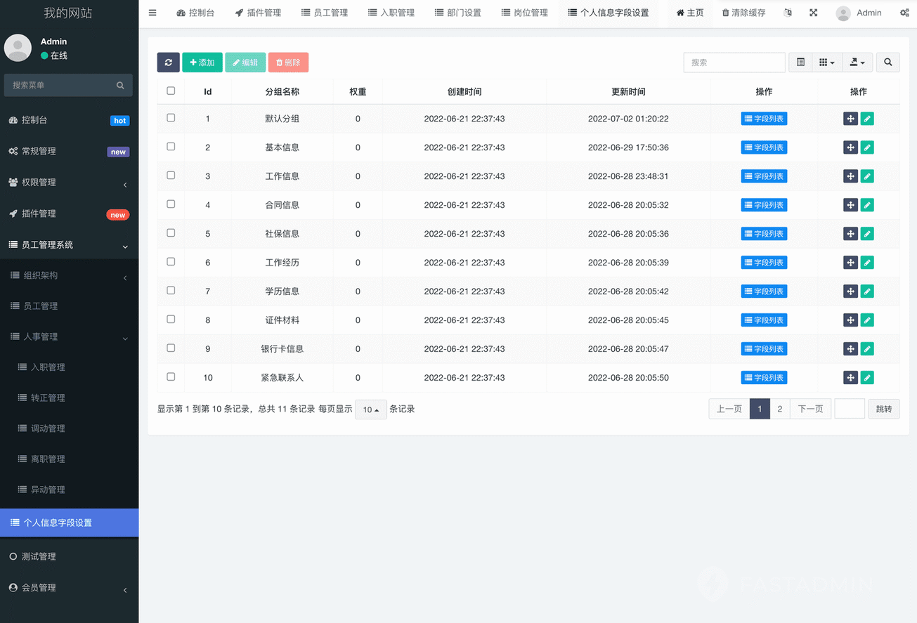Click the table search magnifier icon button
This screenshot has width=917, height=623.
coord(887,63)
